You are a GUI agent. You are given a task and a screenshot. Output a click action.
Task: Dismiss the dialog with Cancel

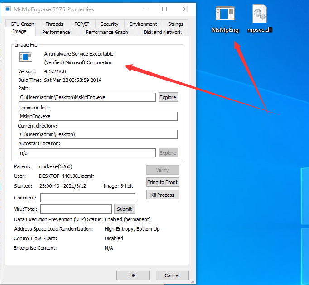[172, 275]
